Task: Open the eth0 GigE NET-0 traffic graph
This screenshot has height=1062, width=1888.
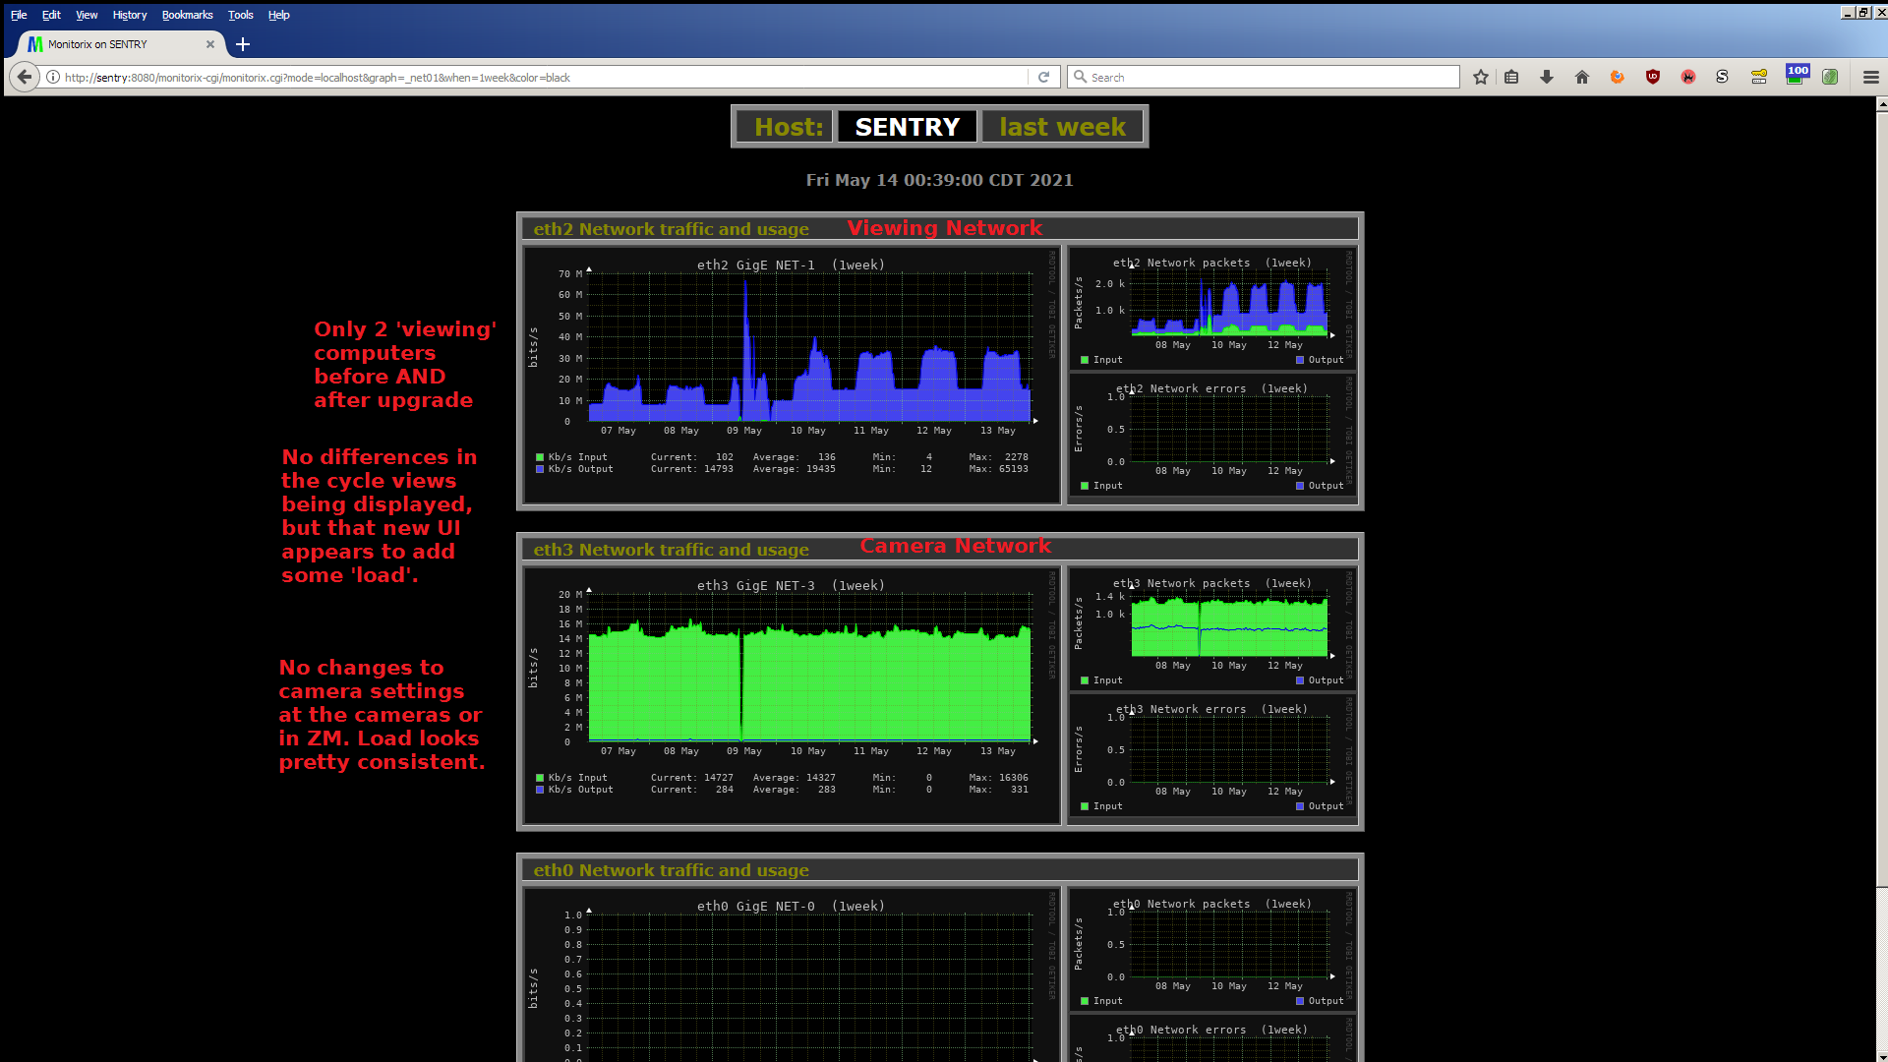Action: [792, 975]
